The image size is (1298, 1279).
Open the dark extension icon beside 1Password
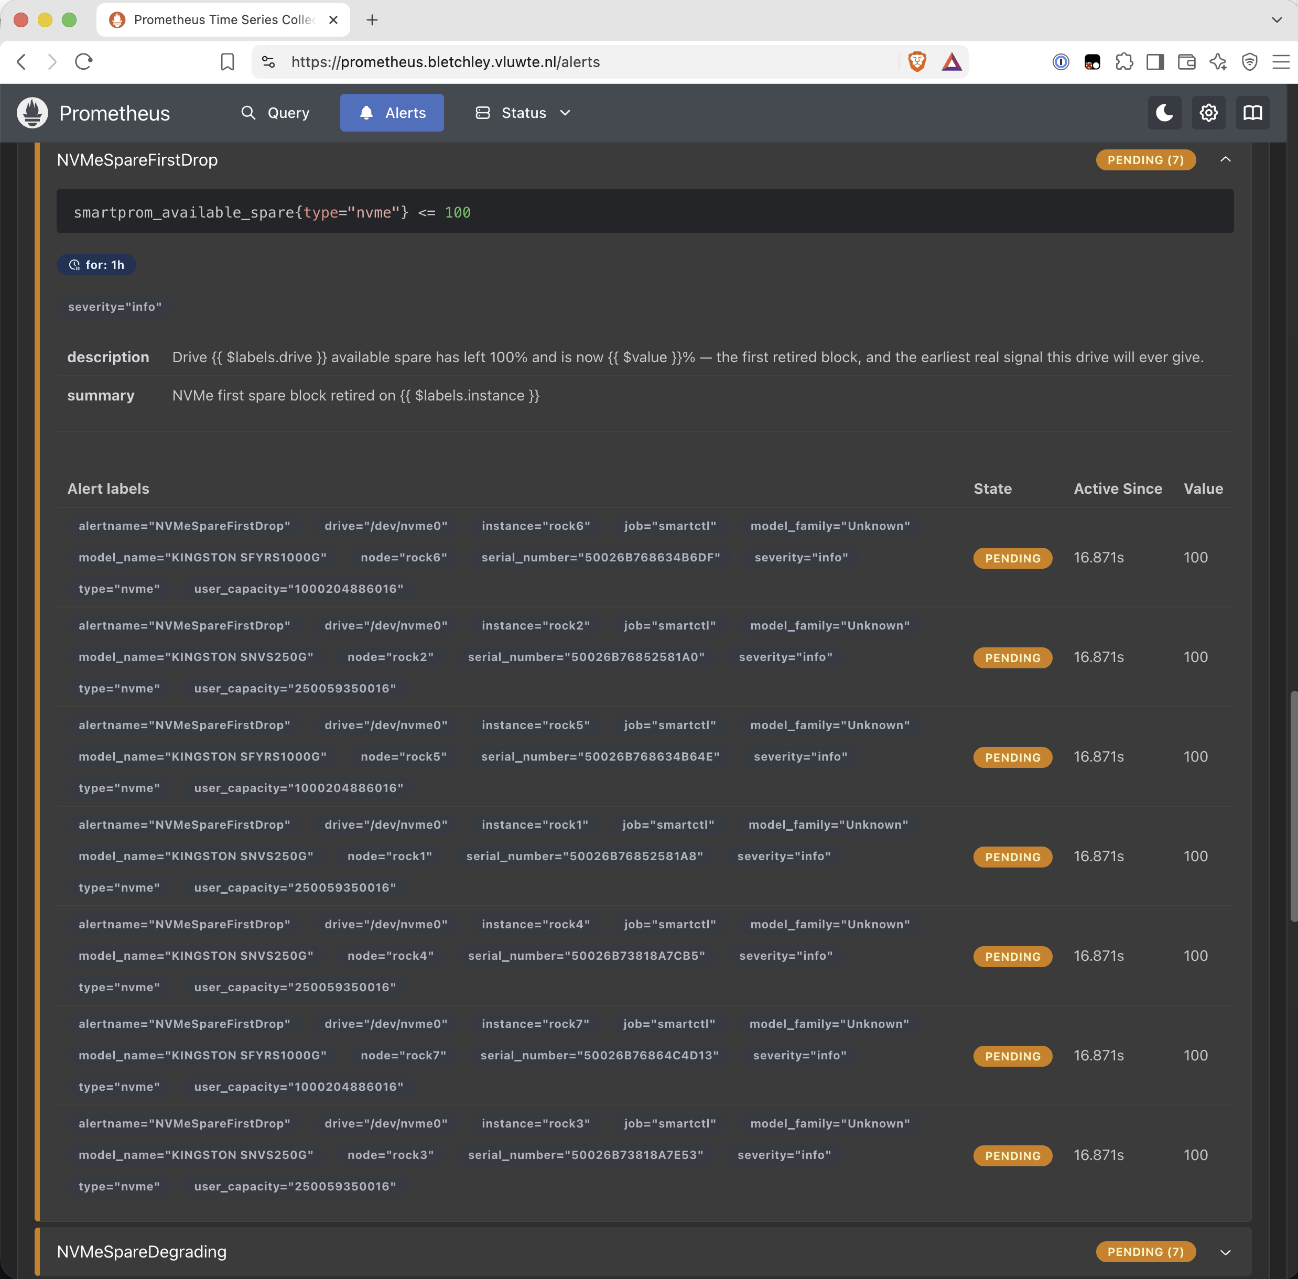1093,62
